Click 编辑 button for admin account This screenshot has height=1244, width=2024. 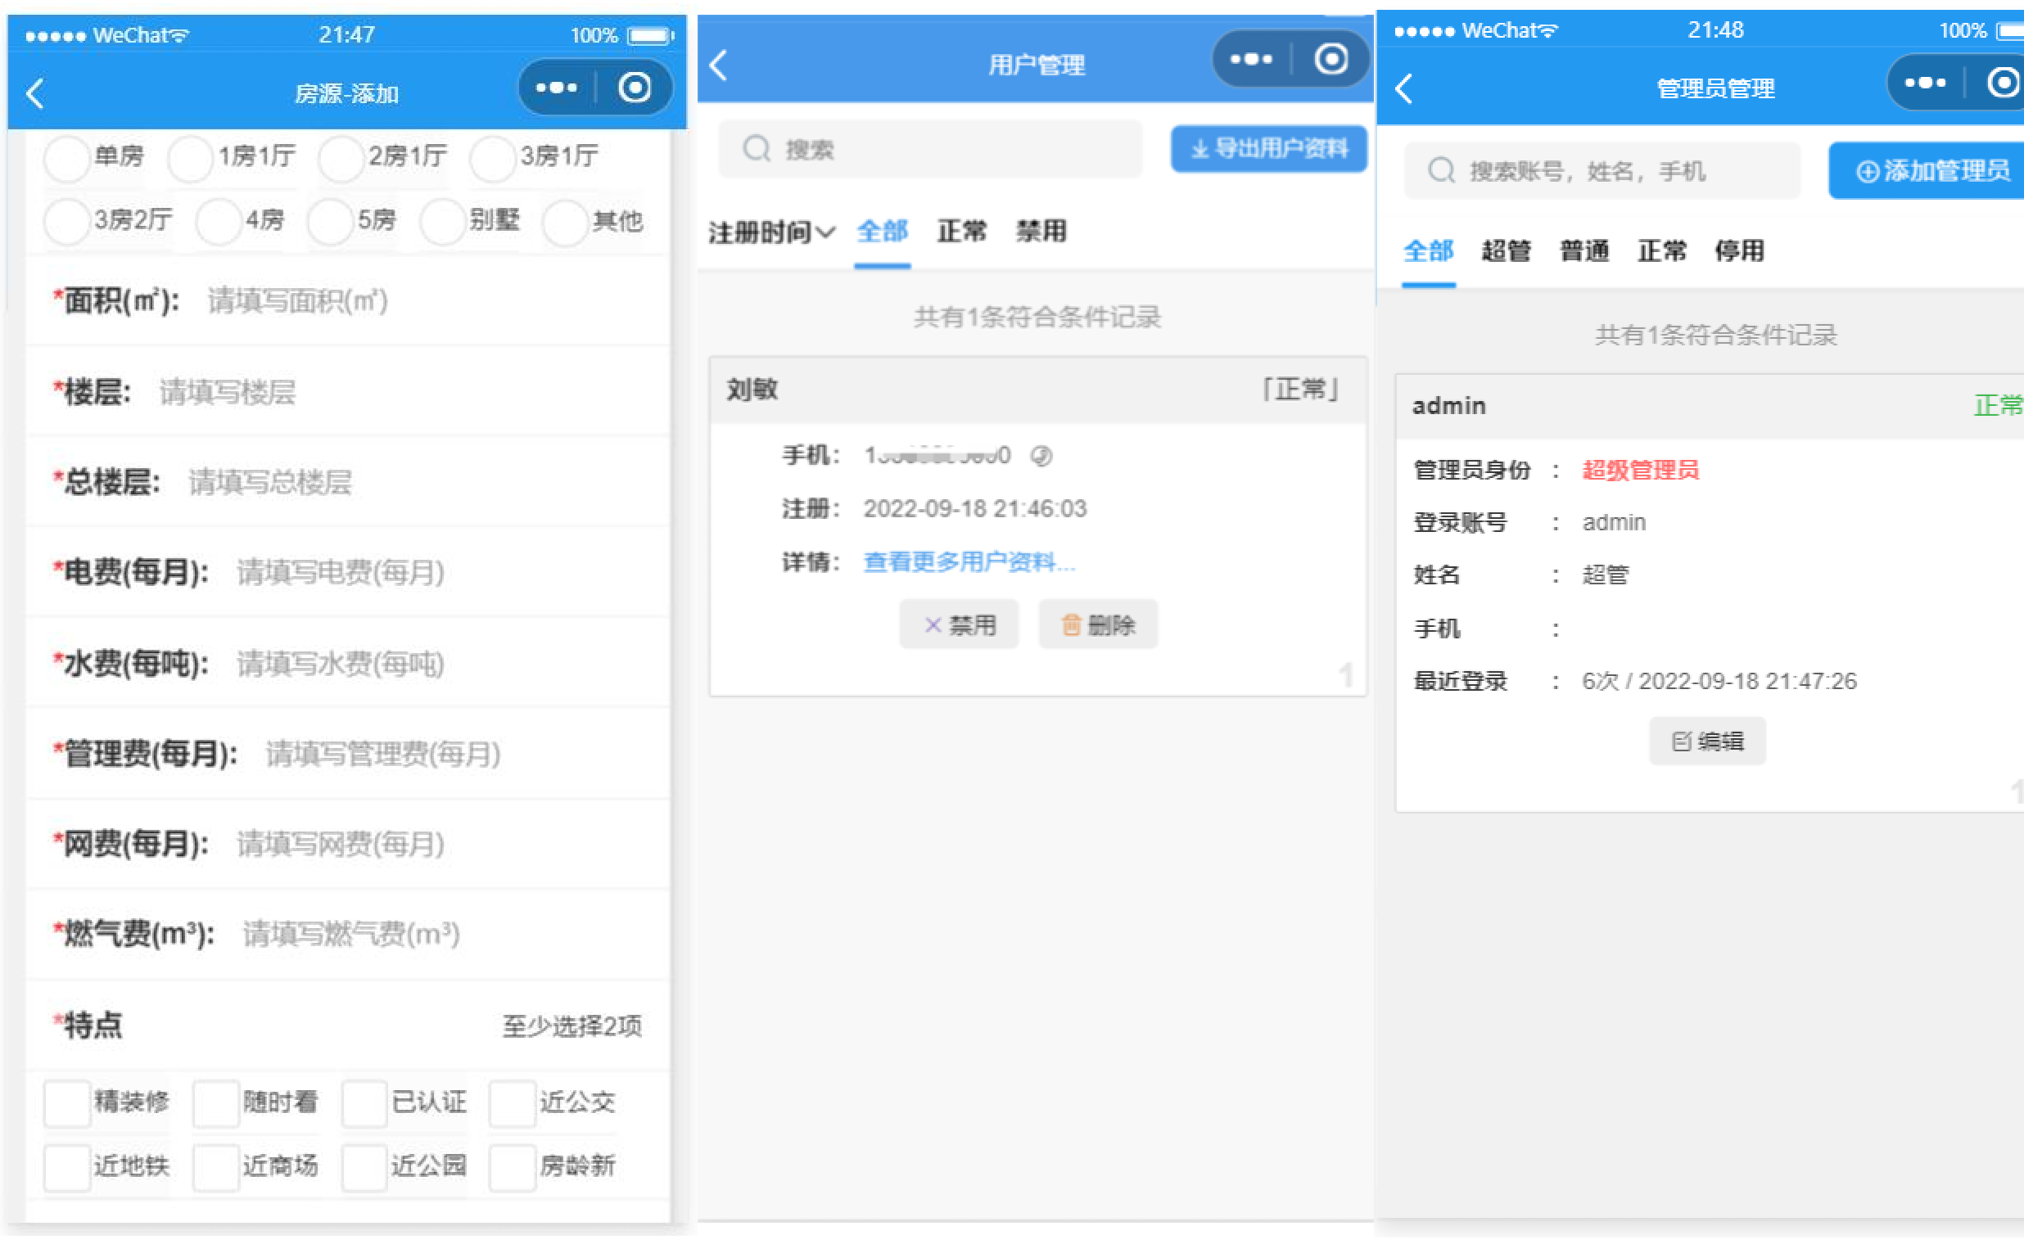pyautogui.click(x=1707, y=742)
